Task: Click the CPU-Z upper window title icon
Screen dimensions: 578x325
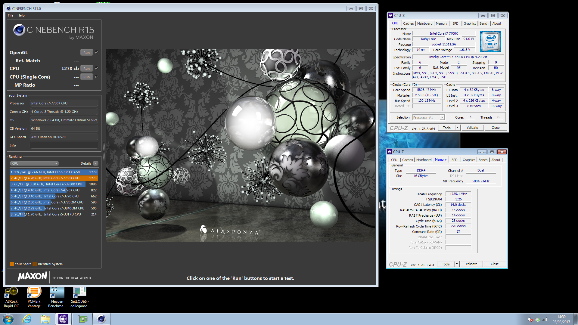Action: [390, 15]
